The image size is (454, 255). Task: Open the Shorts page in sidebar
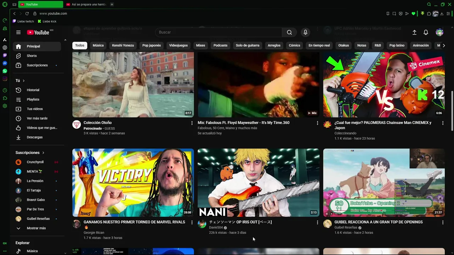(37, 56)
